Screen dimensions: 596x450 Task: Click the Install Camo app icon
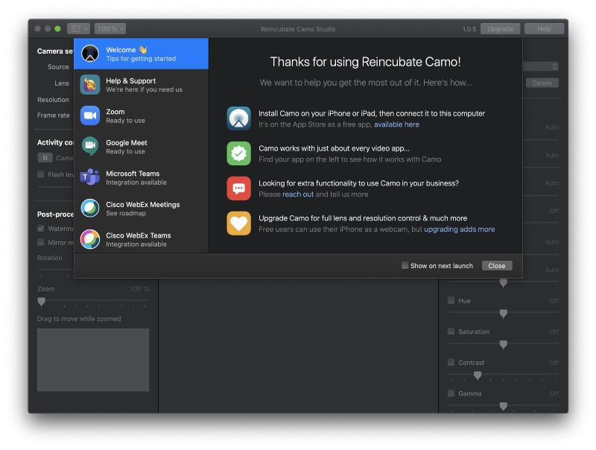click(x=238, y=118)
